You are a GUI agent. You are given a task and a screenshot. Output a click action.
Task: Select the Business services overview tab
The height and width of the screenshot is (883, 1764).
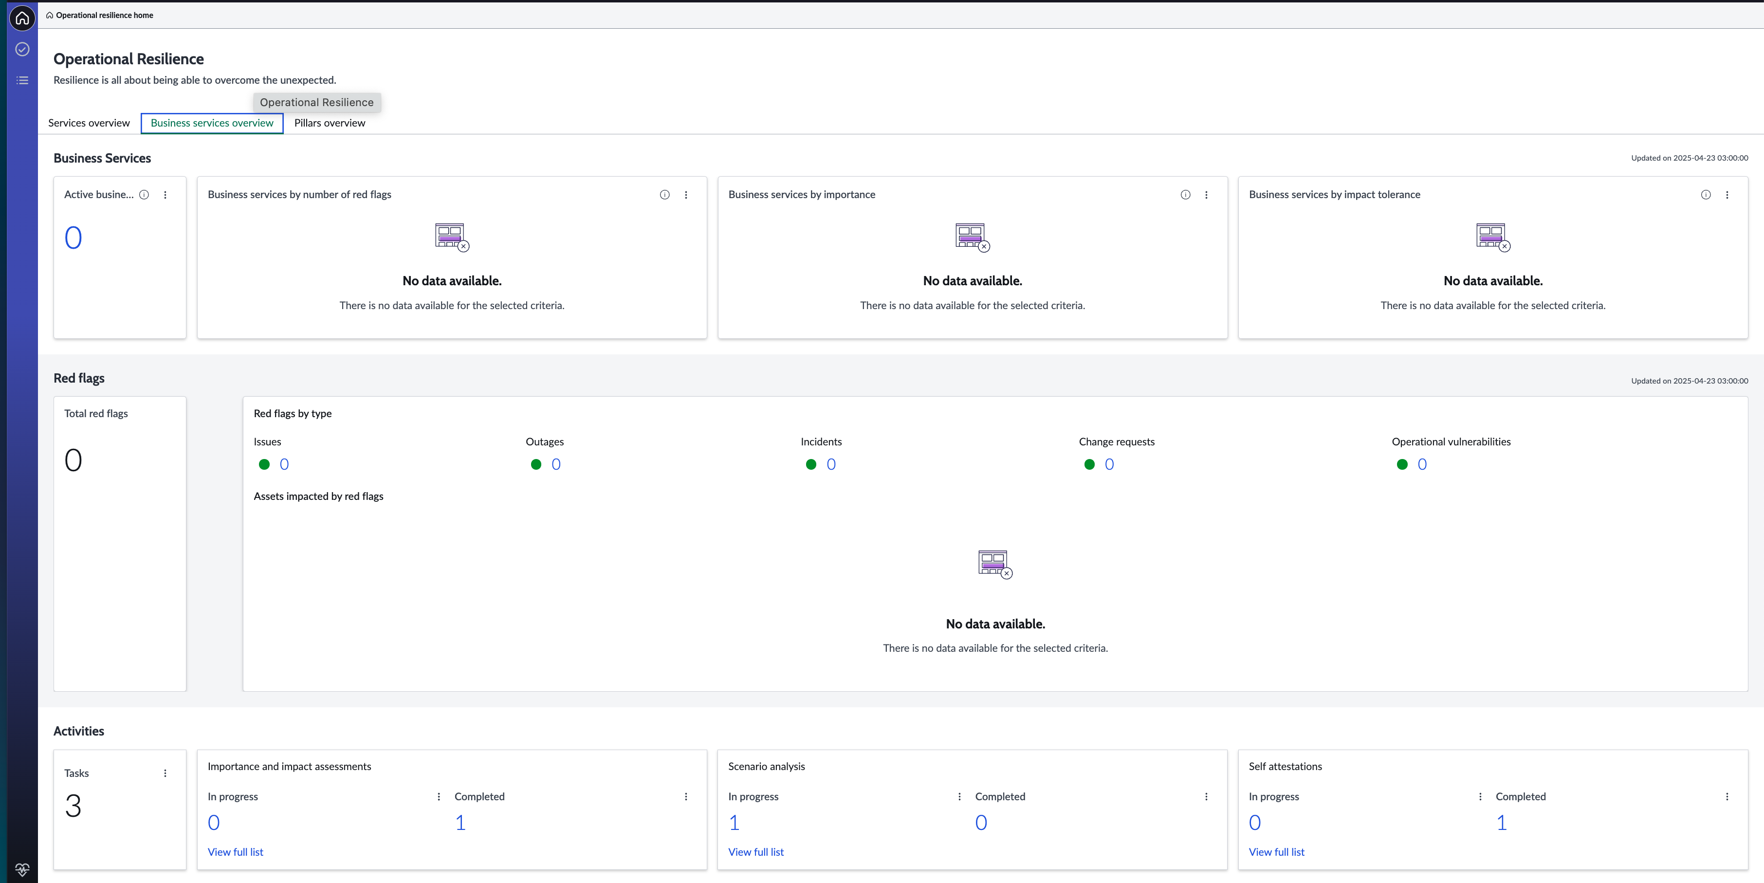click(x=212, y=123)
